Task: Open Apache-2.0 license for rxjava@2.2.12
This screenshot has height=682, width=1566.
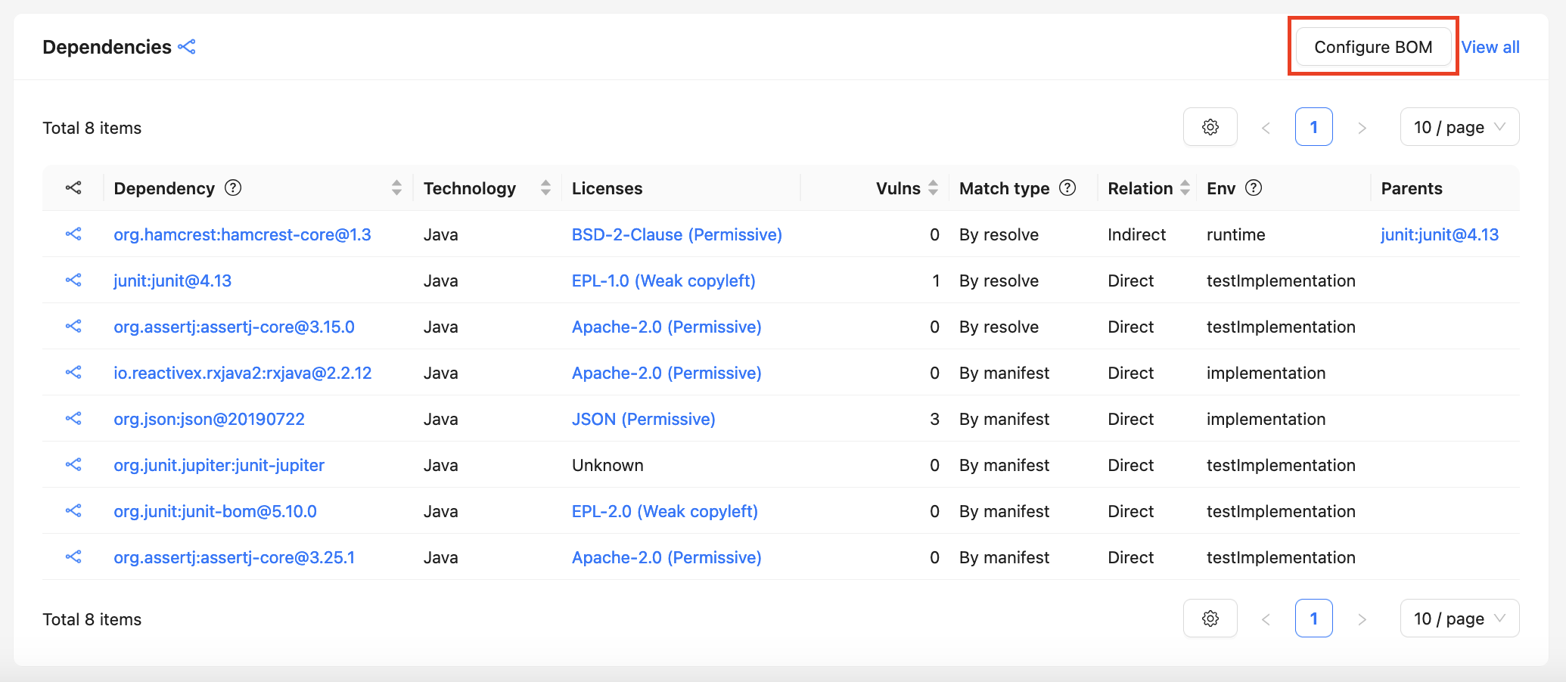Action: point(666,373)
